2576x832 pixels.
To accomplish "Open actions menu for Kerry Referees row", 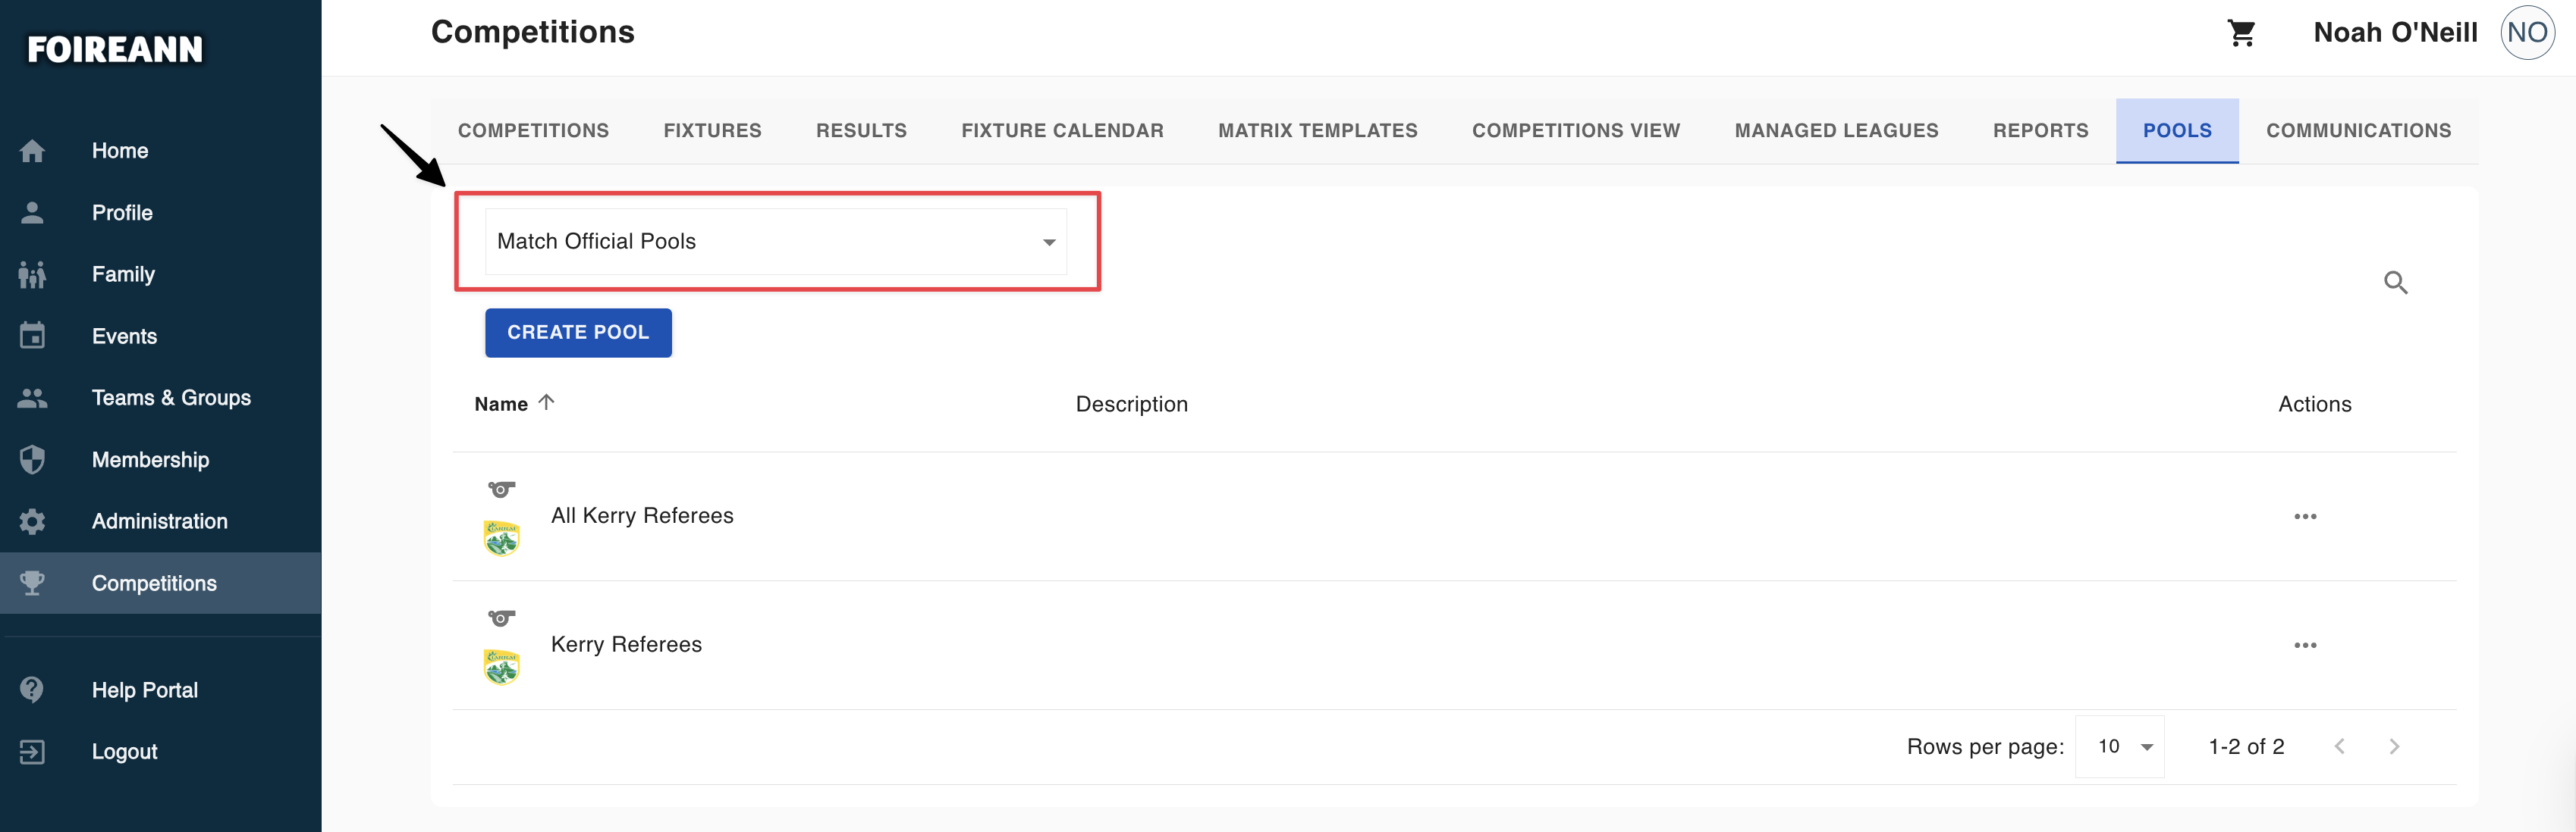I will [x=2305, y=646].
